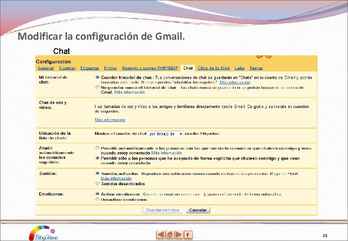Select Desactivar emoticonos radio button
This screenshot has height=241, width=348.
pos(97,199)
